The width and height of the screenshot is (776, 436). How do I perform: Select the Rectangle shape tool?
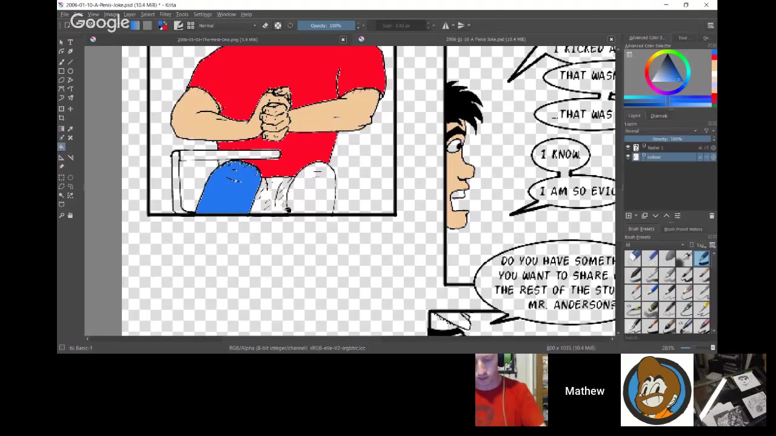[61, 71]
